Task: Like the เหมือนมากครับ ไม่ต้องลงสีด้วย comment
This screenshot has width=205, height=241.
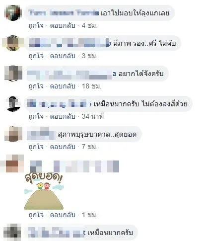Action: click(x=36, y=117)
